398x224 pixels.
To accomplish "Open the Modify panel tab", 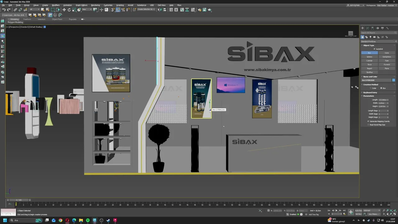I will (x=367, y=28).
